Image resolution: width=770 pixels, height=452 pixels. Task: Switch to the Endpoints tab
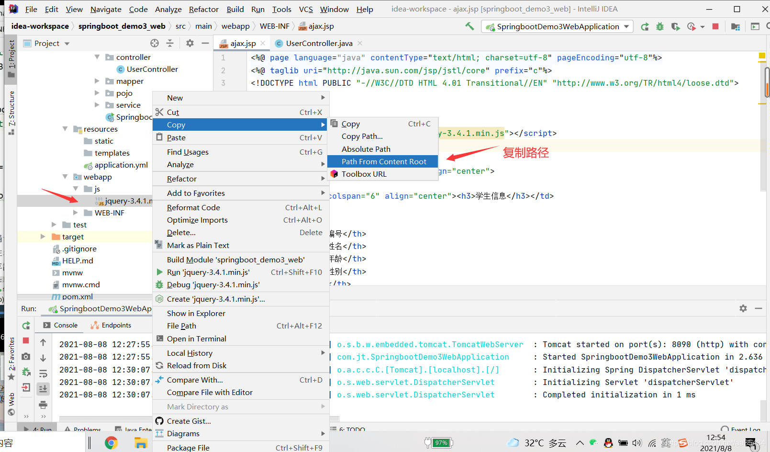(111, 325)
